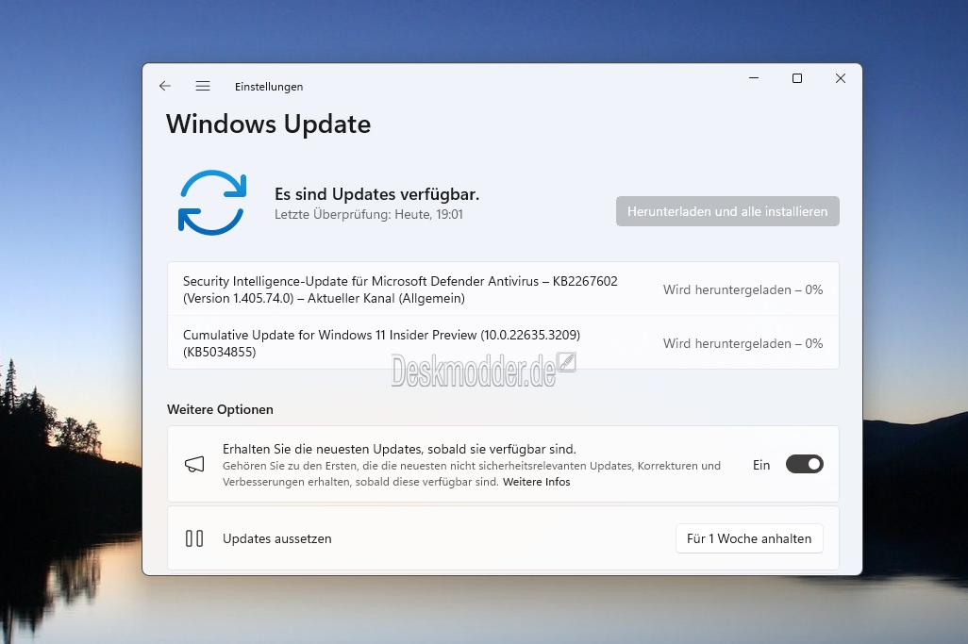
Task: Minimize the Einstellungen window
Action: 754,78
